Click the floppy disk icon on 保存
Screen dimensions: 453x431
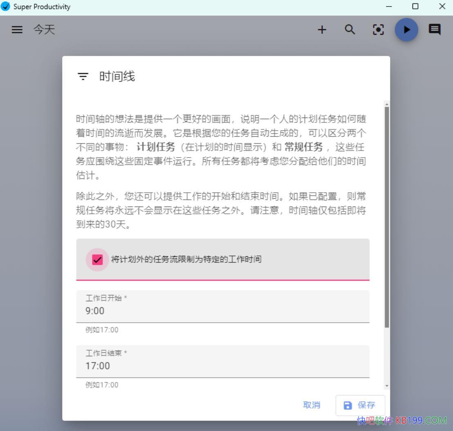tap(348, 405)
